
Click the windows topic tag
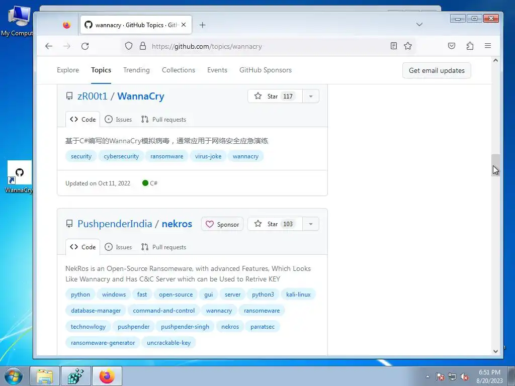[x=114, y=295]
